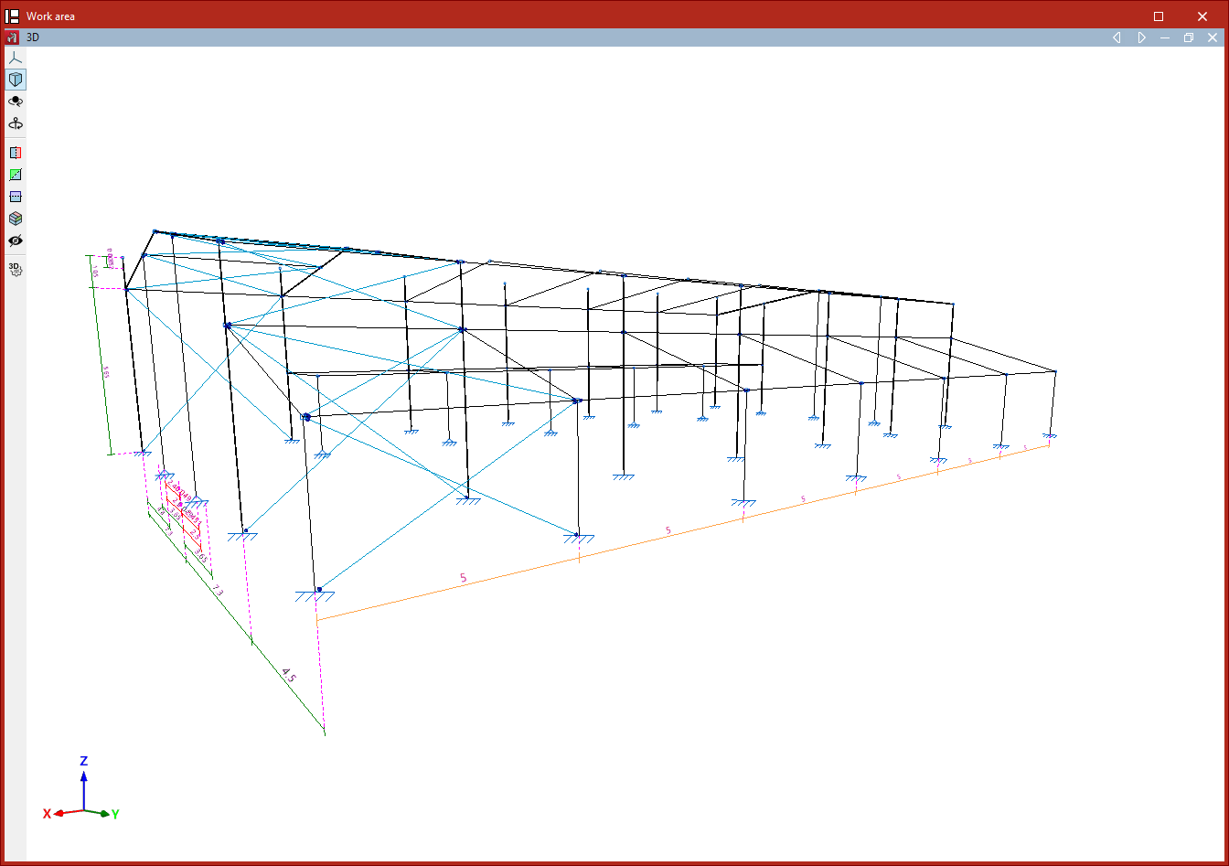Click the green Y axis label

click(116, 814)
